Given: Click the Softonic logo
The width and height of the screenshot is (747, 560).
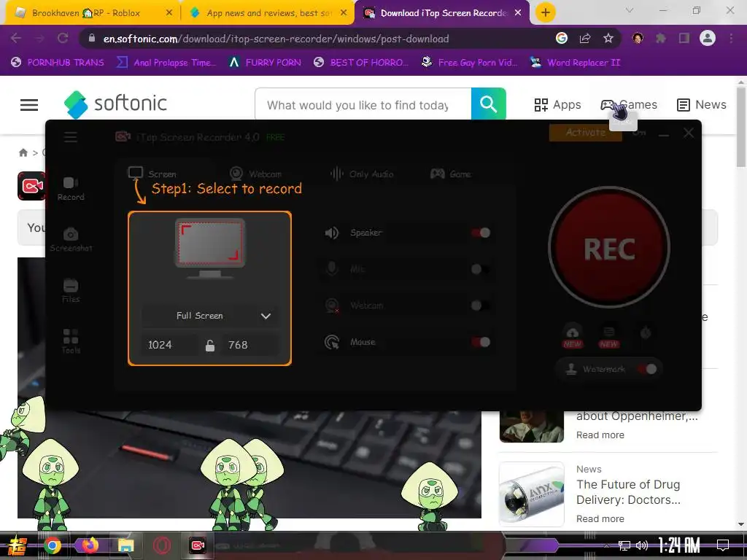Looking at the screenshot, I should [x=116, y=104].
